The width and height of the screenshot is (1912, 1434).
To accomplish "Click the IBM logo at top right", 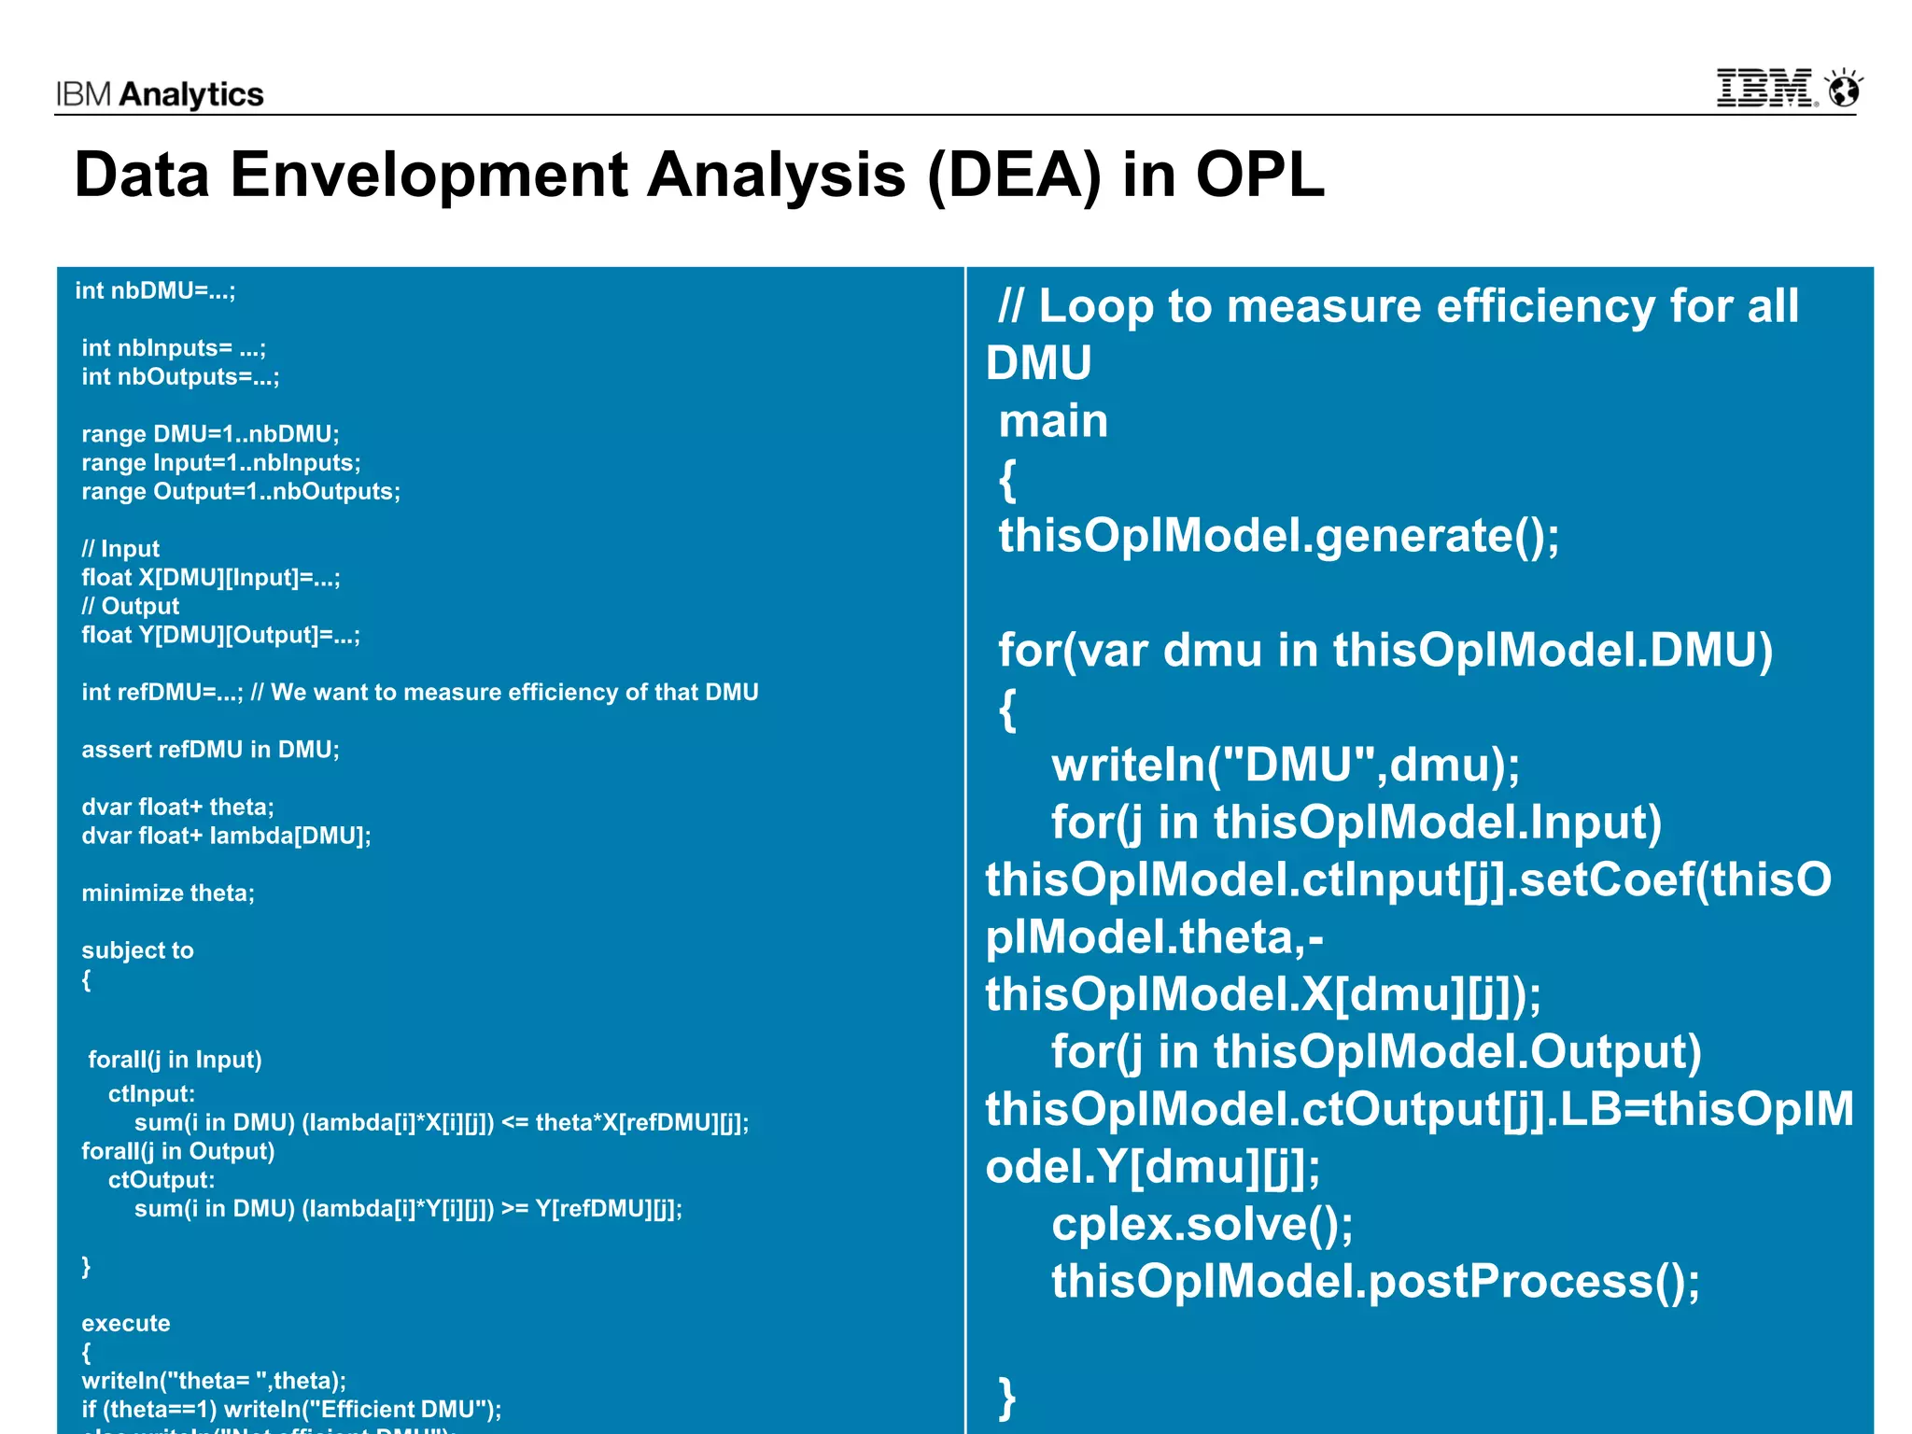I will 1767,89.
